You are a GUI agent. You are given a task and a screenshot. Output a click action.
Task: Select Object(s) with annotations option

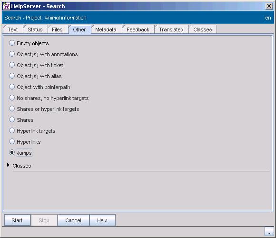(x=12, y=54)
